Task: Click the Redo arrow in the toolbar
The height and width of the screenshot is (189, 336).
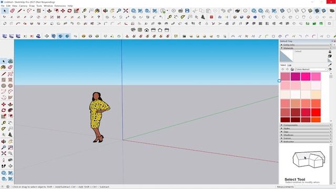Action: point(230,10)
